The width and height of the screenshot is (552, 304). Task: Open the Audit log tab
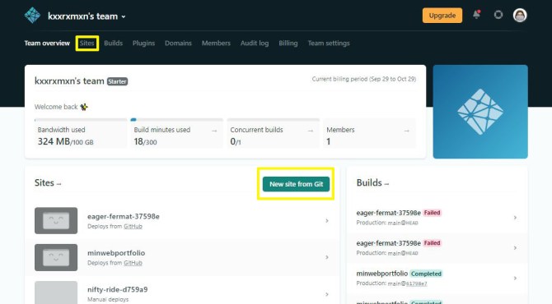[255, 44]
